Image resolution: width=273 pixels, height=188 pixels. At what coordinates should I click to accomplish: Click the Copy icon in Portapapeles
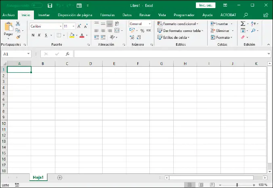click(x=18, y=30)
